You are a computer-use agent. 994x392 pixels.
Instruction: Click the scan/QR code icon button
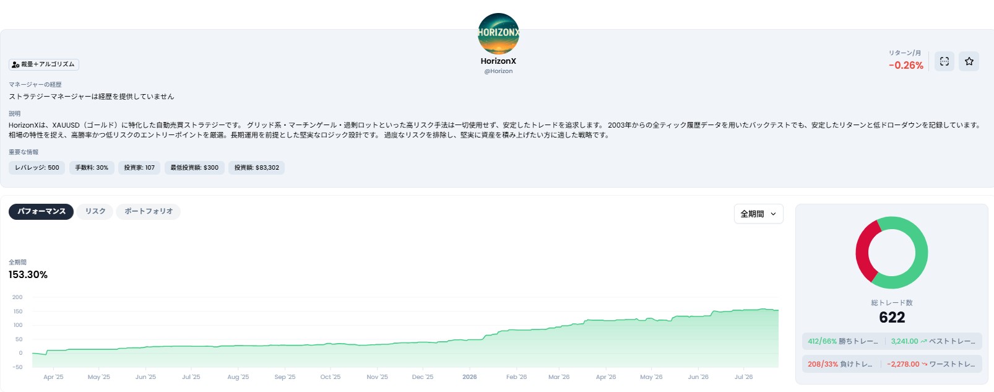pos(944,61)
